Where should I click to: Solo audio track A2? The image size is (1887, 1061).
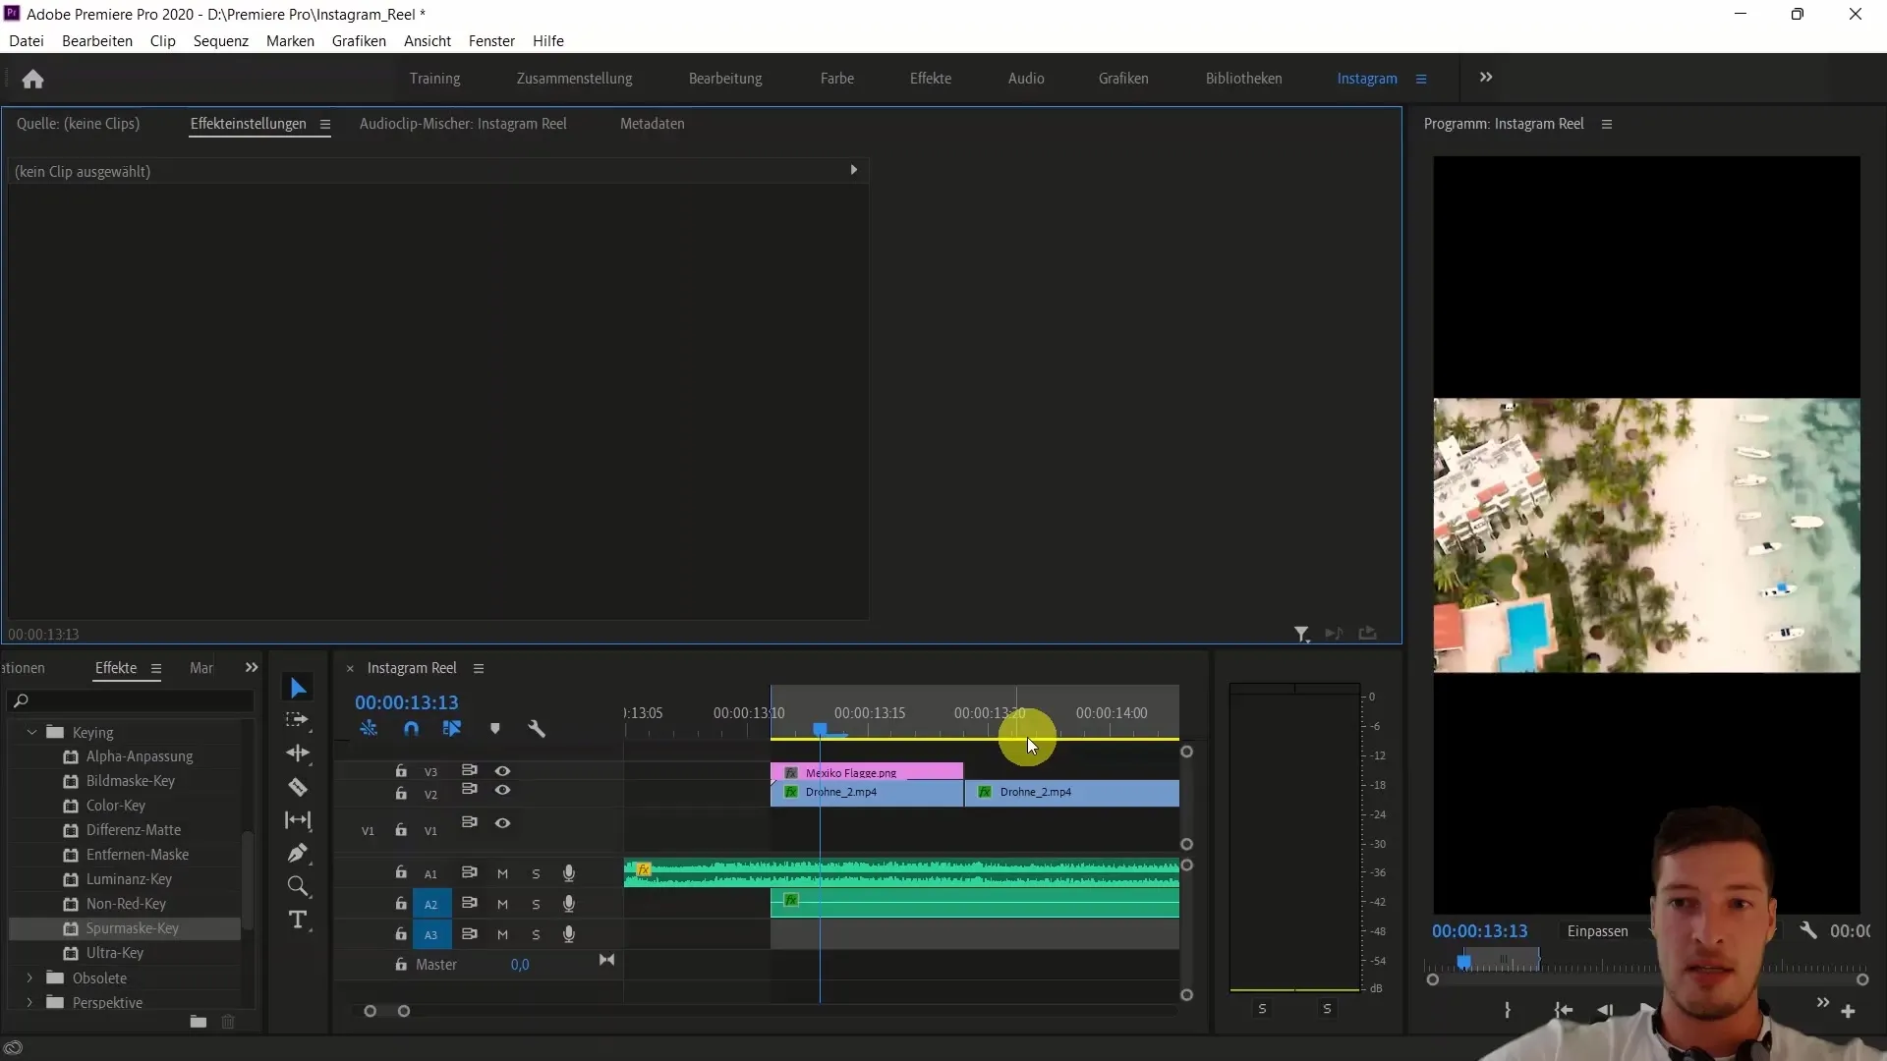[x=536, y=905]
